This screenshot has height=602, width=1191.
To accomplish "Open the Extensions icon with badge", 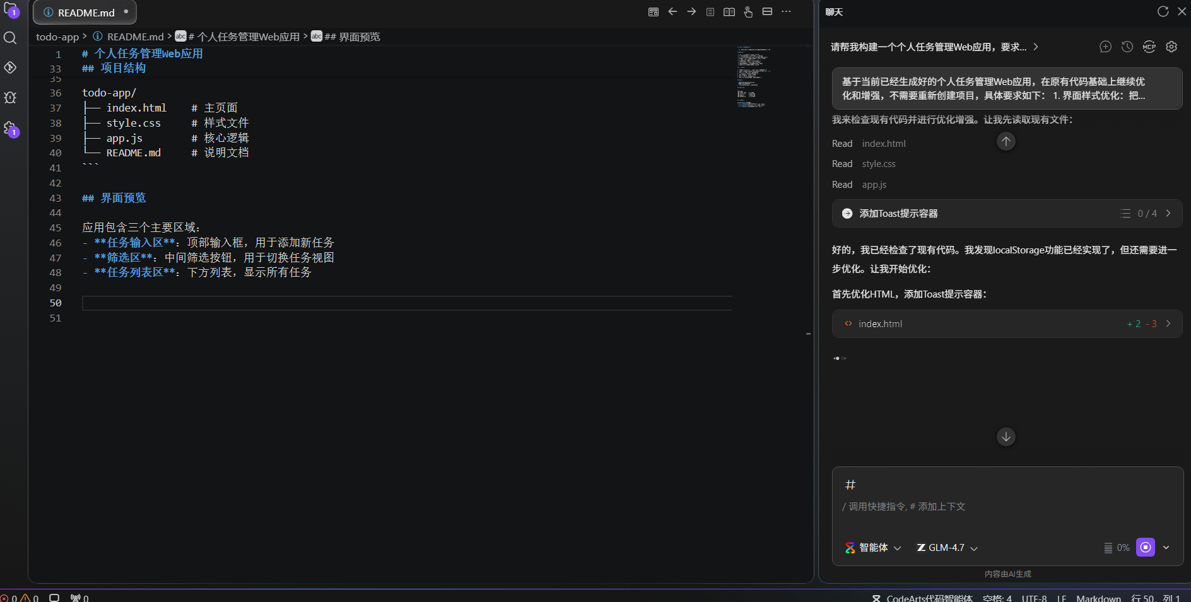I will (11, 129).
